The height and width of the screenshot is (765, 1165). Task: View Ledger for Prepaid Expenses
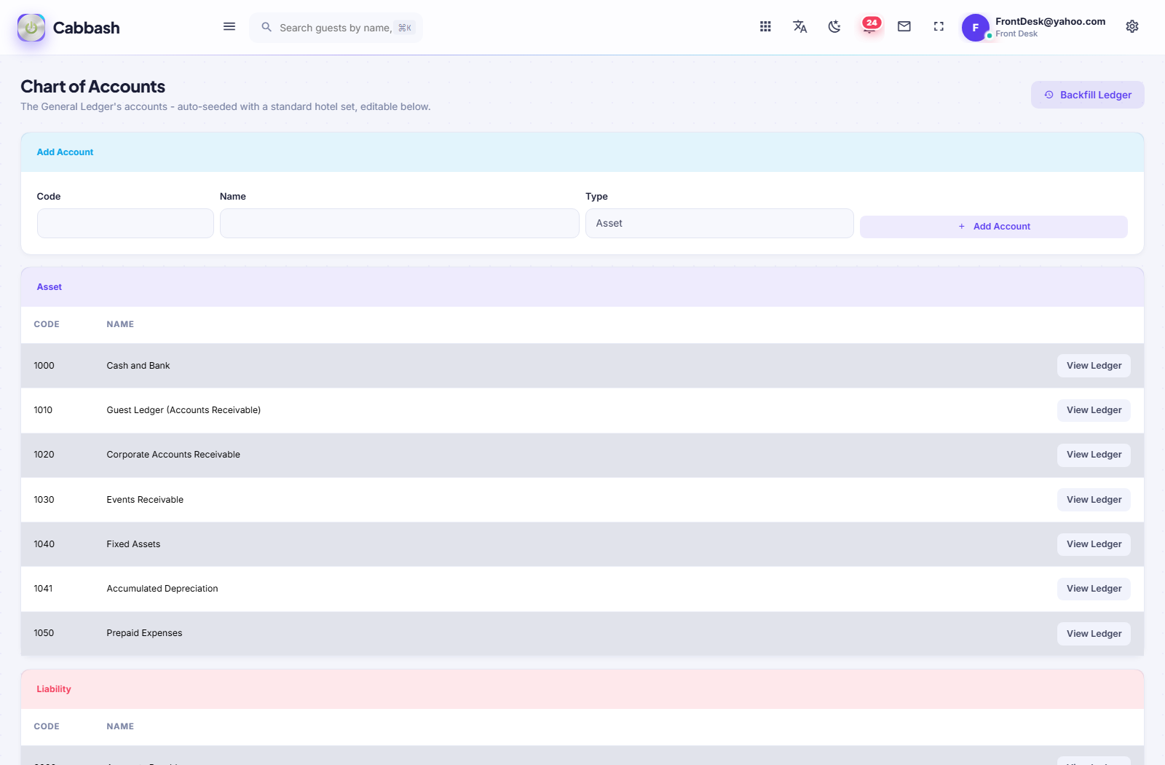(1094, 634)
